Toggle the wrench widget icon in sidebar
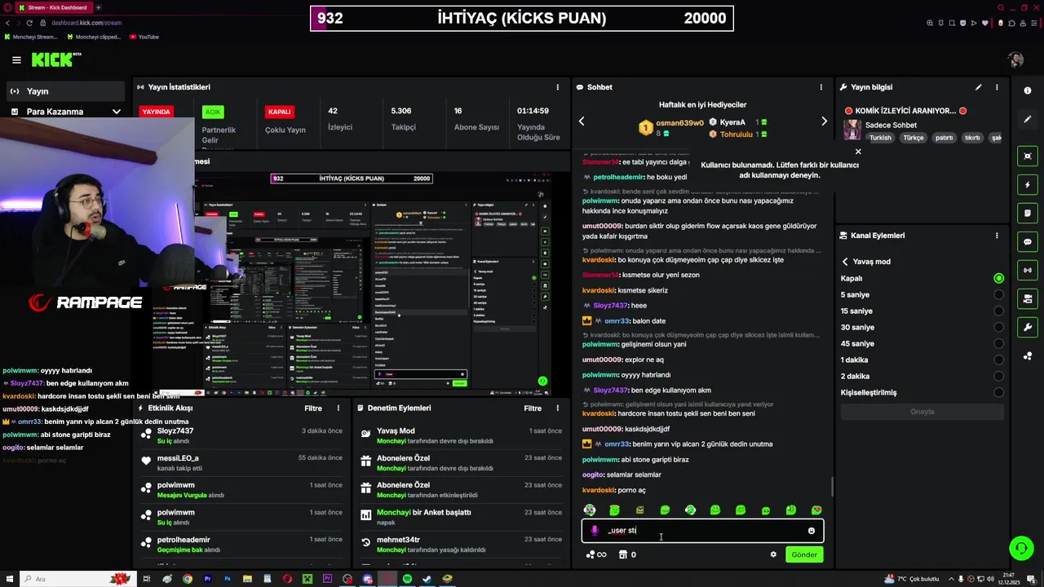 [x=1028, y=327]
